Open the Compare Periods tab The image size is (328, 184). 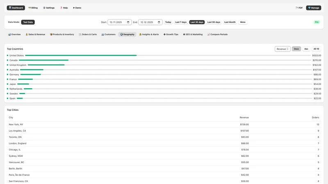218,34
